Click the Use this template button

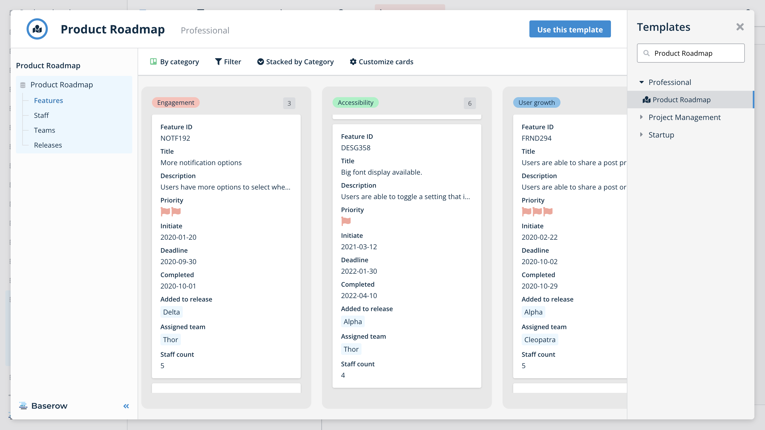click(569, 29)
